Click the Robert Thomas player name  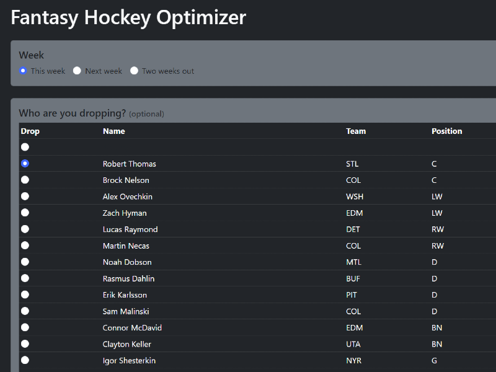click(130, 164)
